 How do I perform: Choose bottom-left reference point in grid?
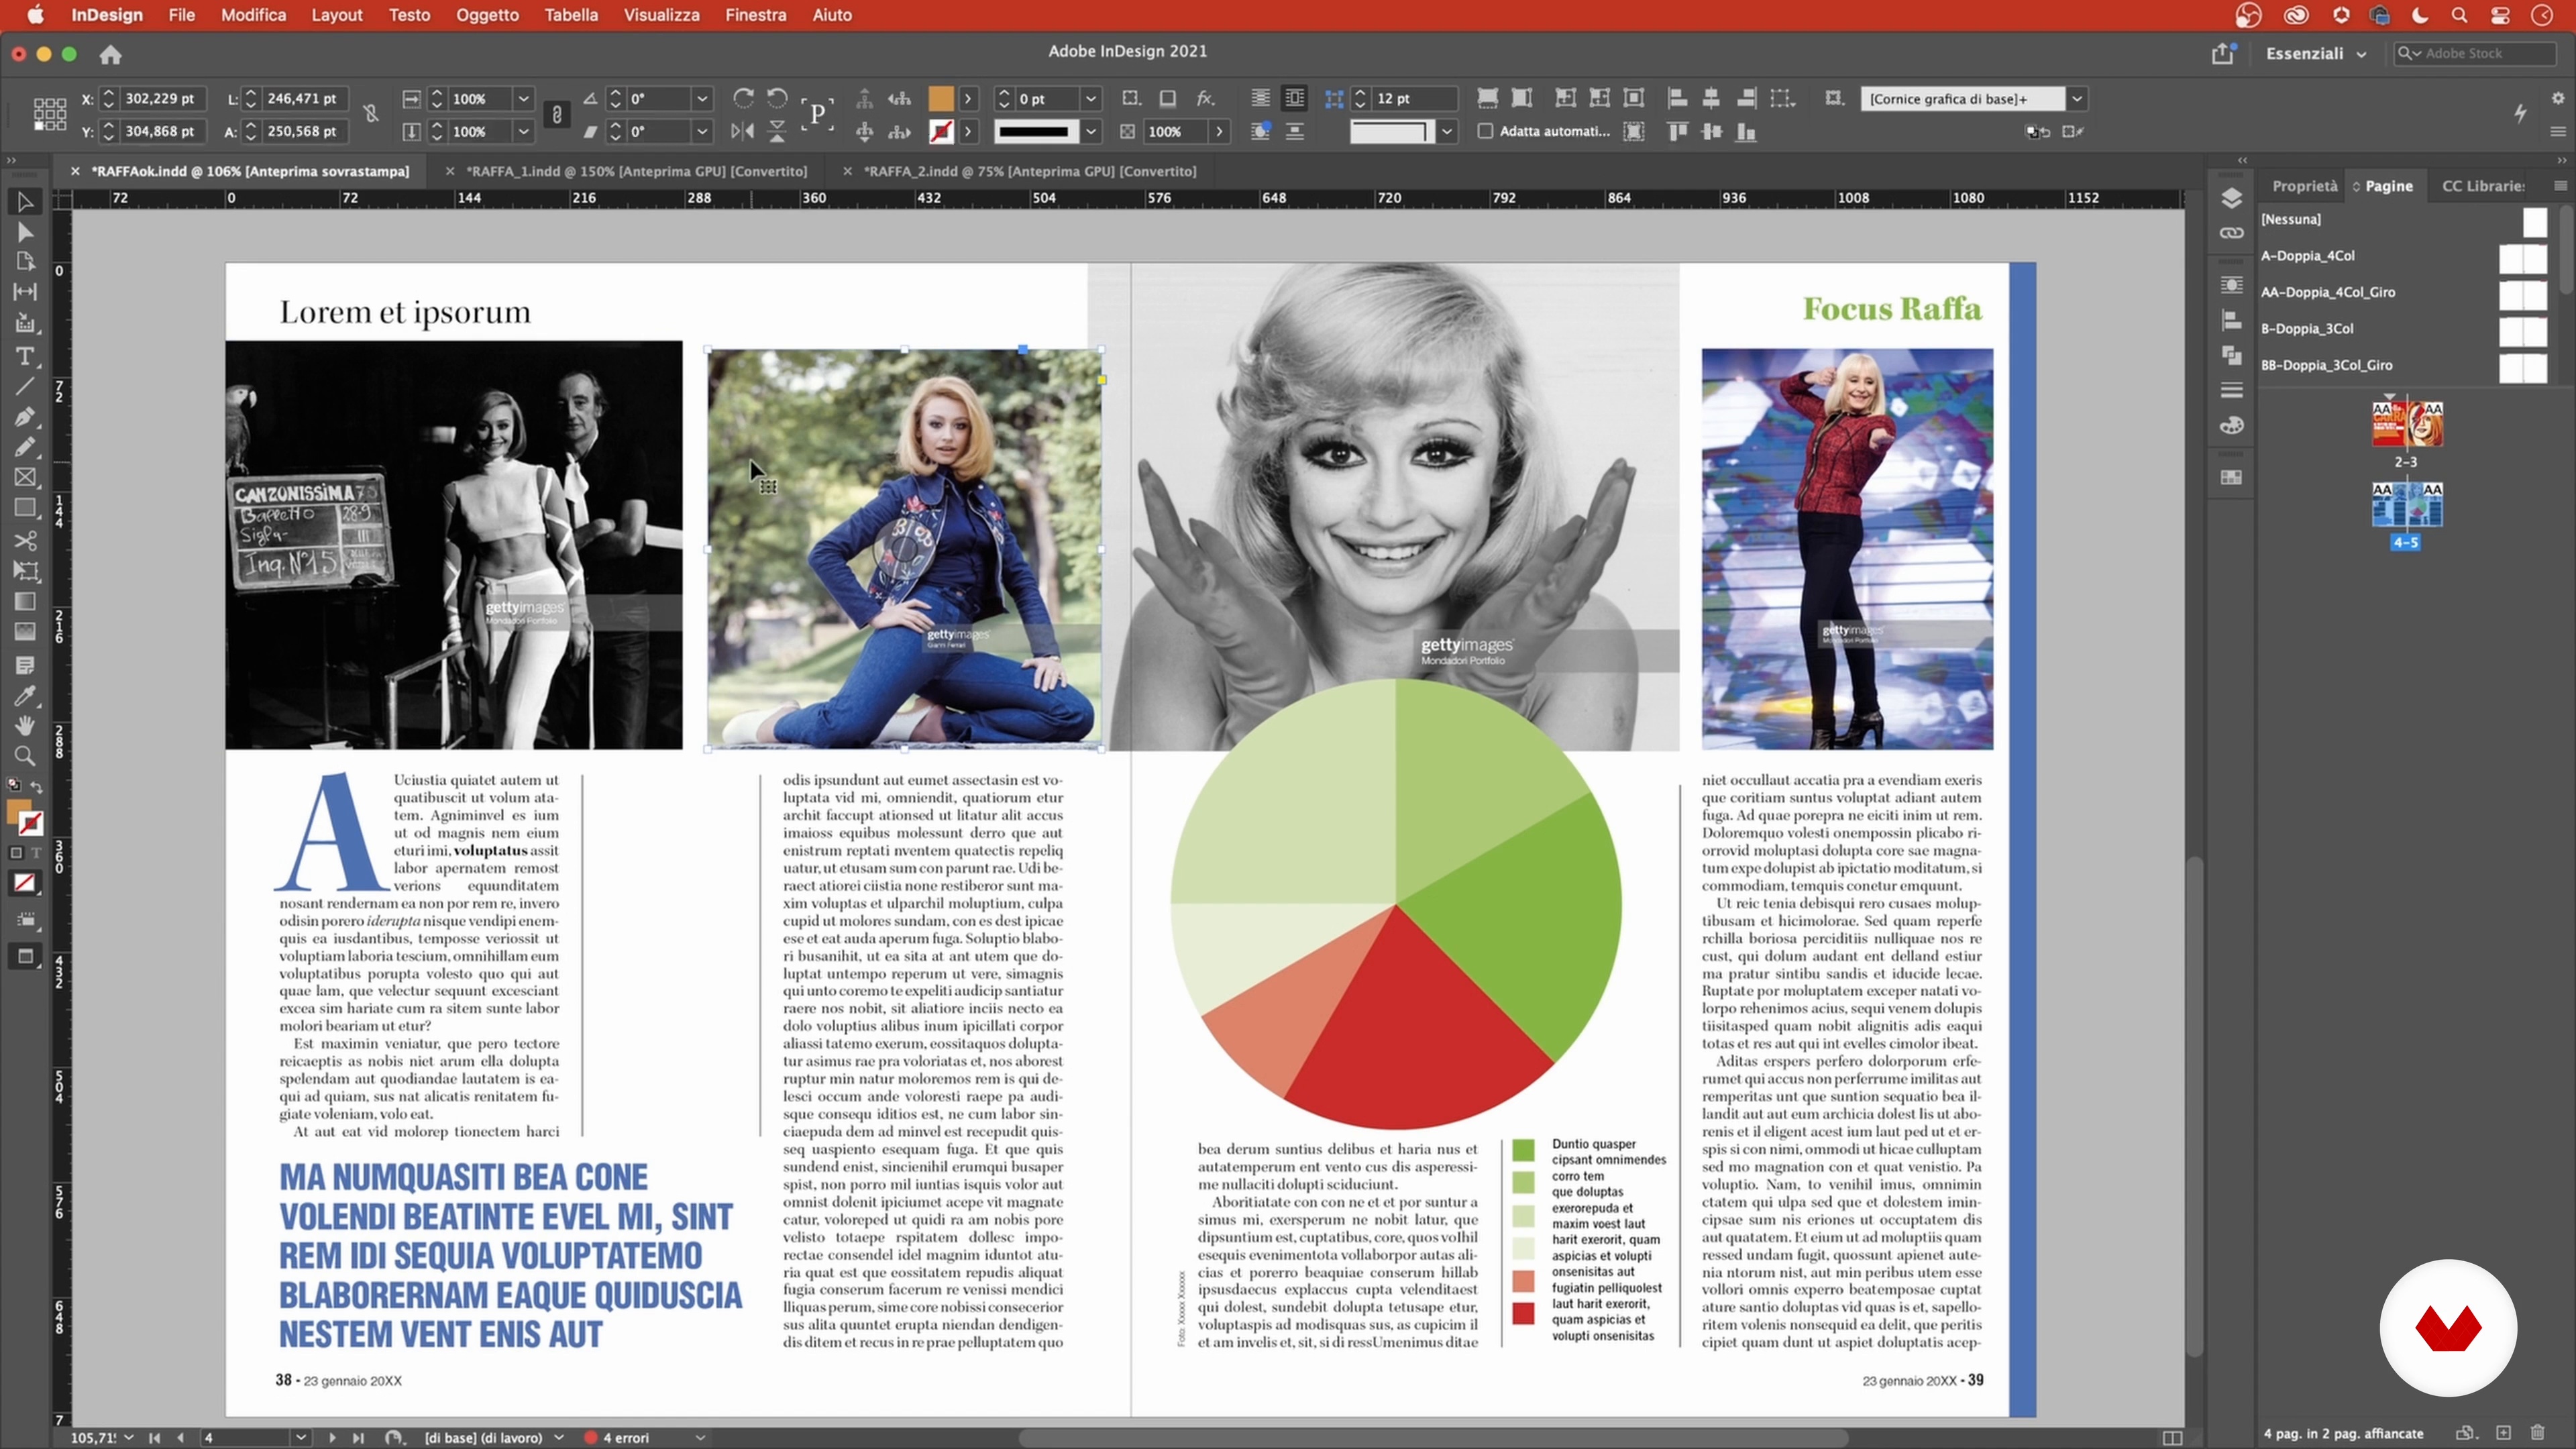38,126
